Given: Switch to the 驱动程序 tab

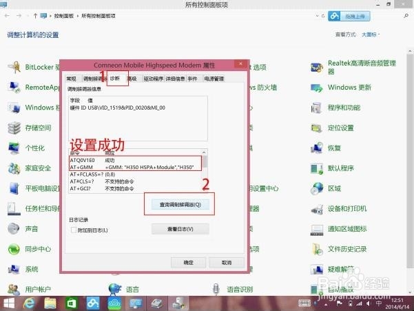Looking at the screenshot, I should (x=154, y=79).
